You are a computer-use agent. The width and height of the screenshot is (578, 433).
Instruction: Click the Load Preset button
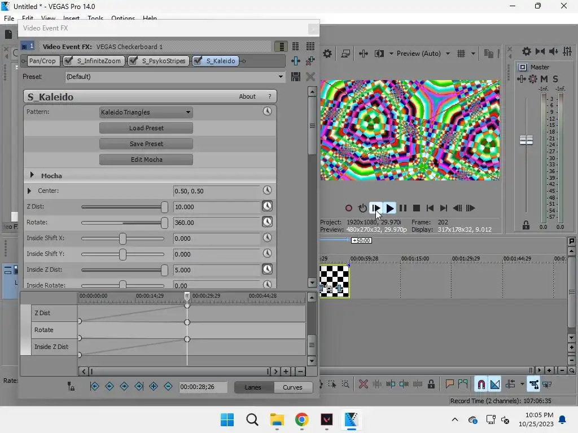146,128
